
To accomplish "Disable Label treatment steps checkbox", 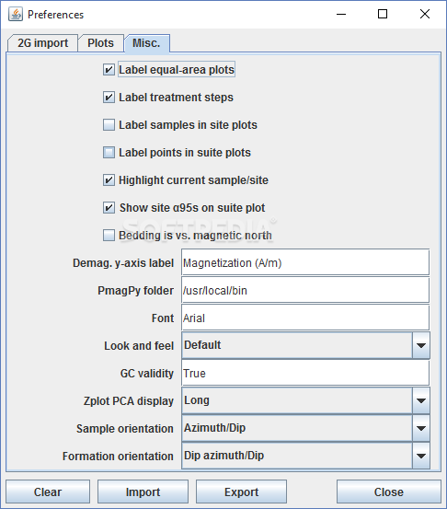I will (109, 97).
